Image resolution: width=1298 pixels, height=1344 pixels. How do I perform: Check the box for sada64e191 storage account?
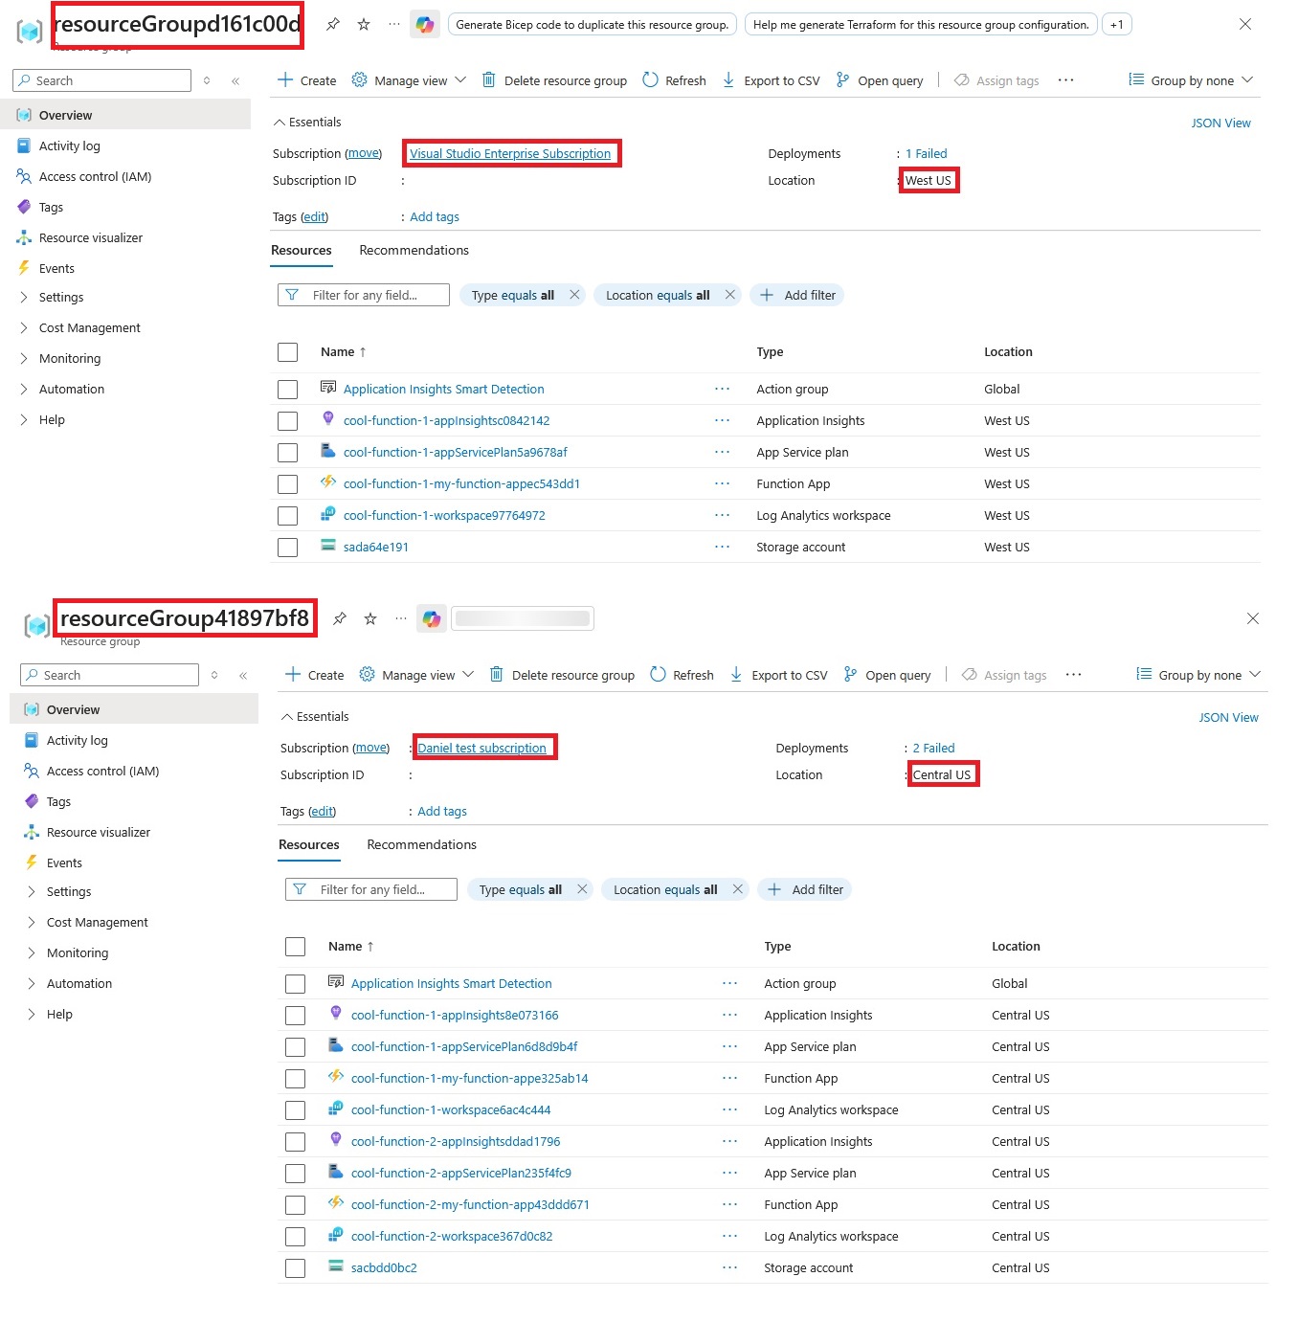point(287,548)
